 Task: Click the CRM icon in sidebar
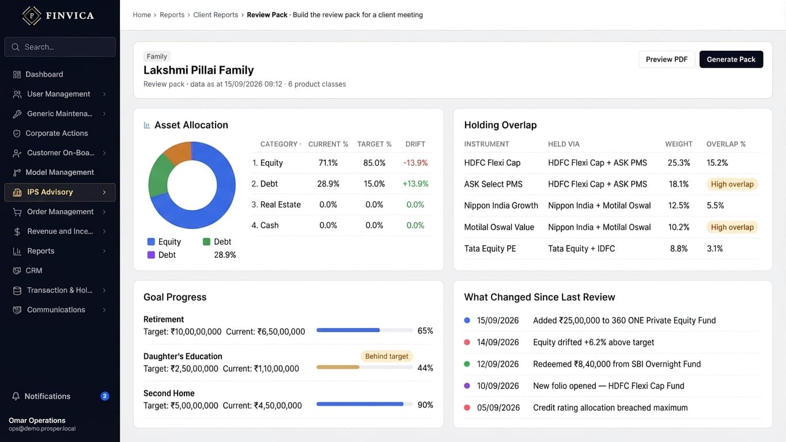(x=17, y=270)
